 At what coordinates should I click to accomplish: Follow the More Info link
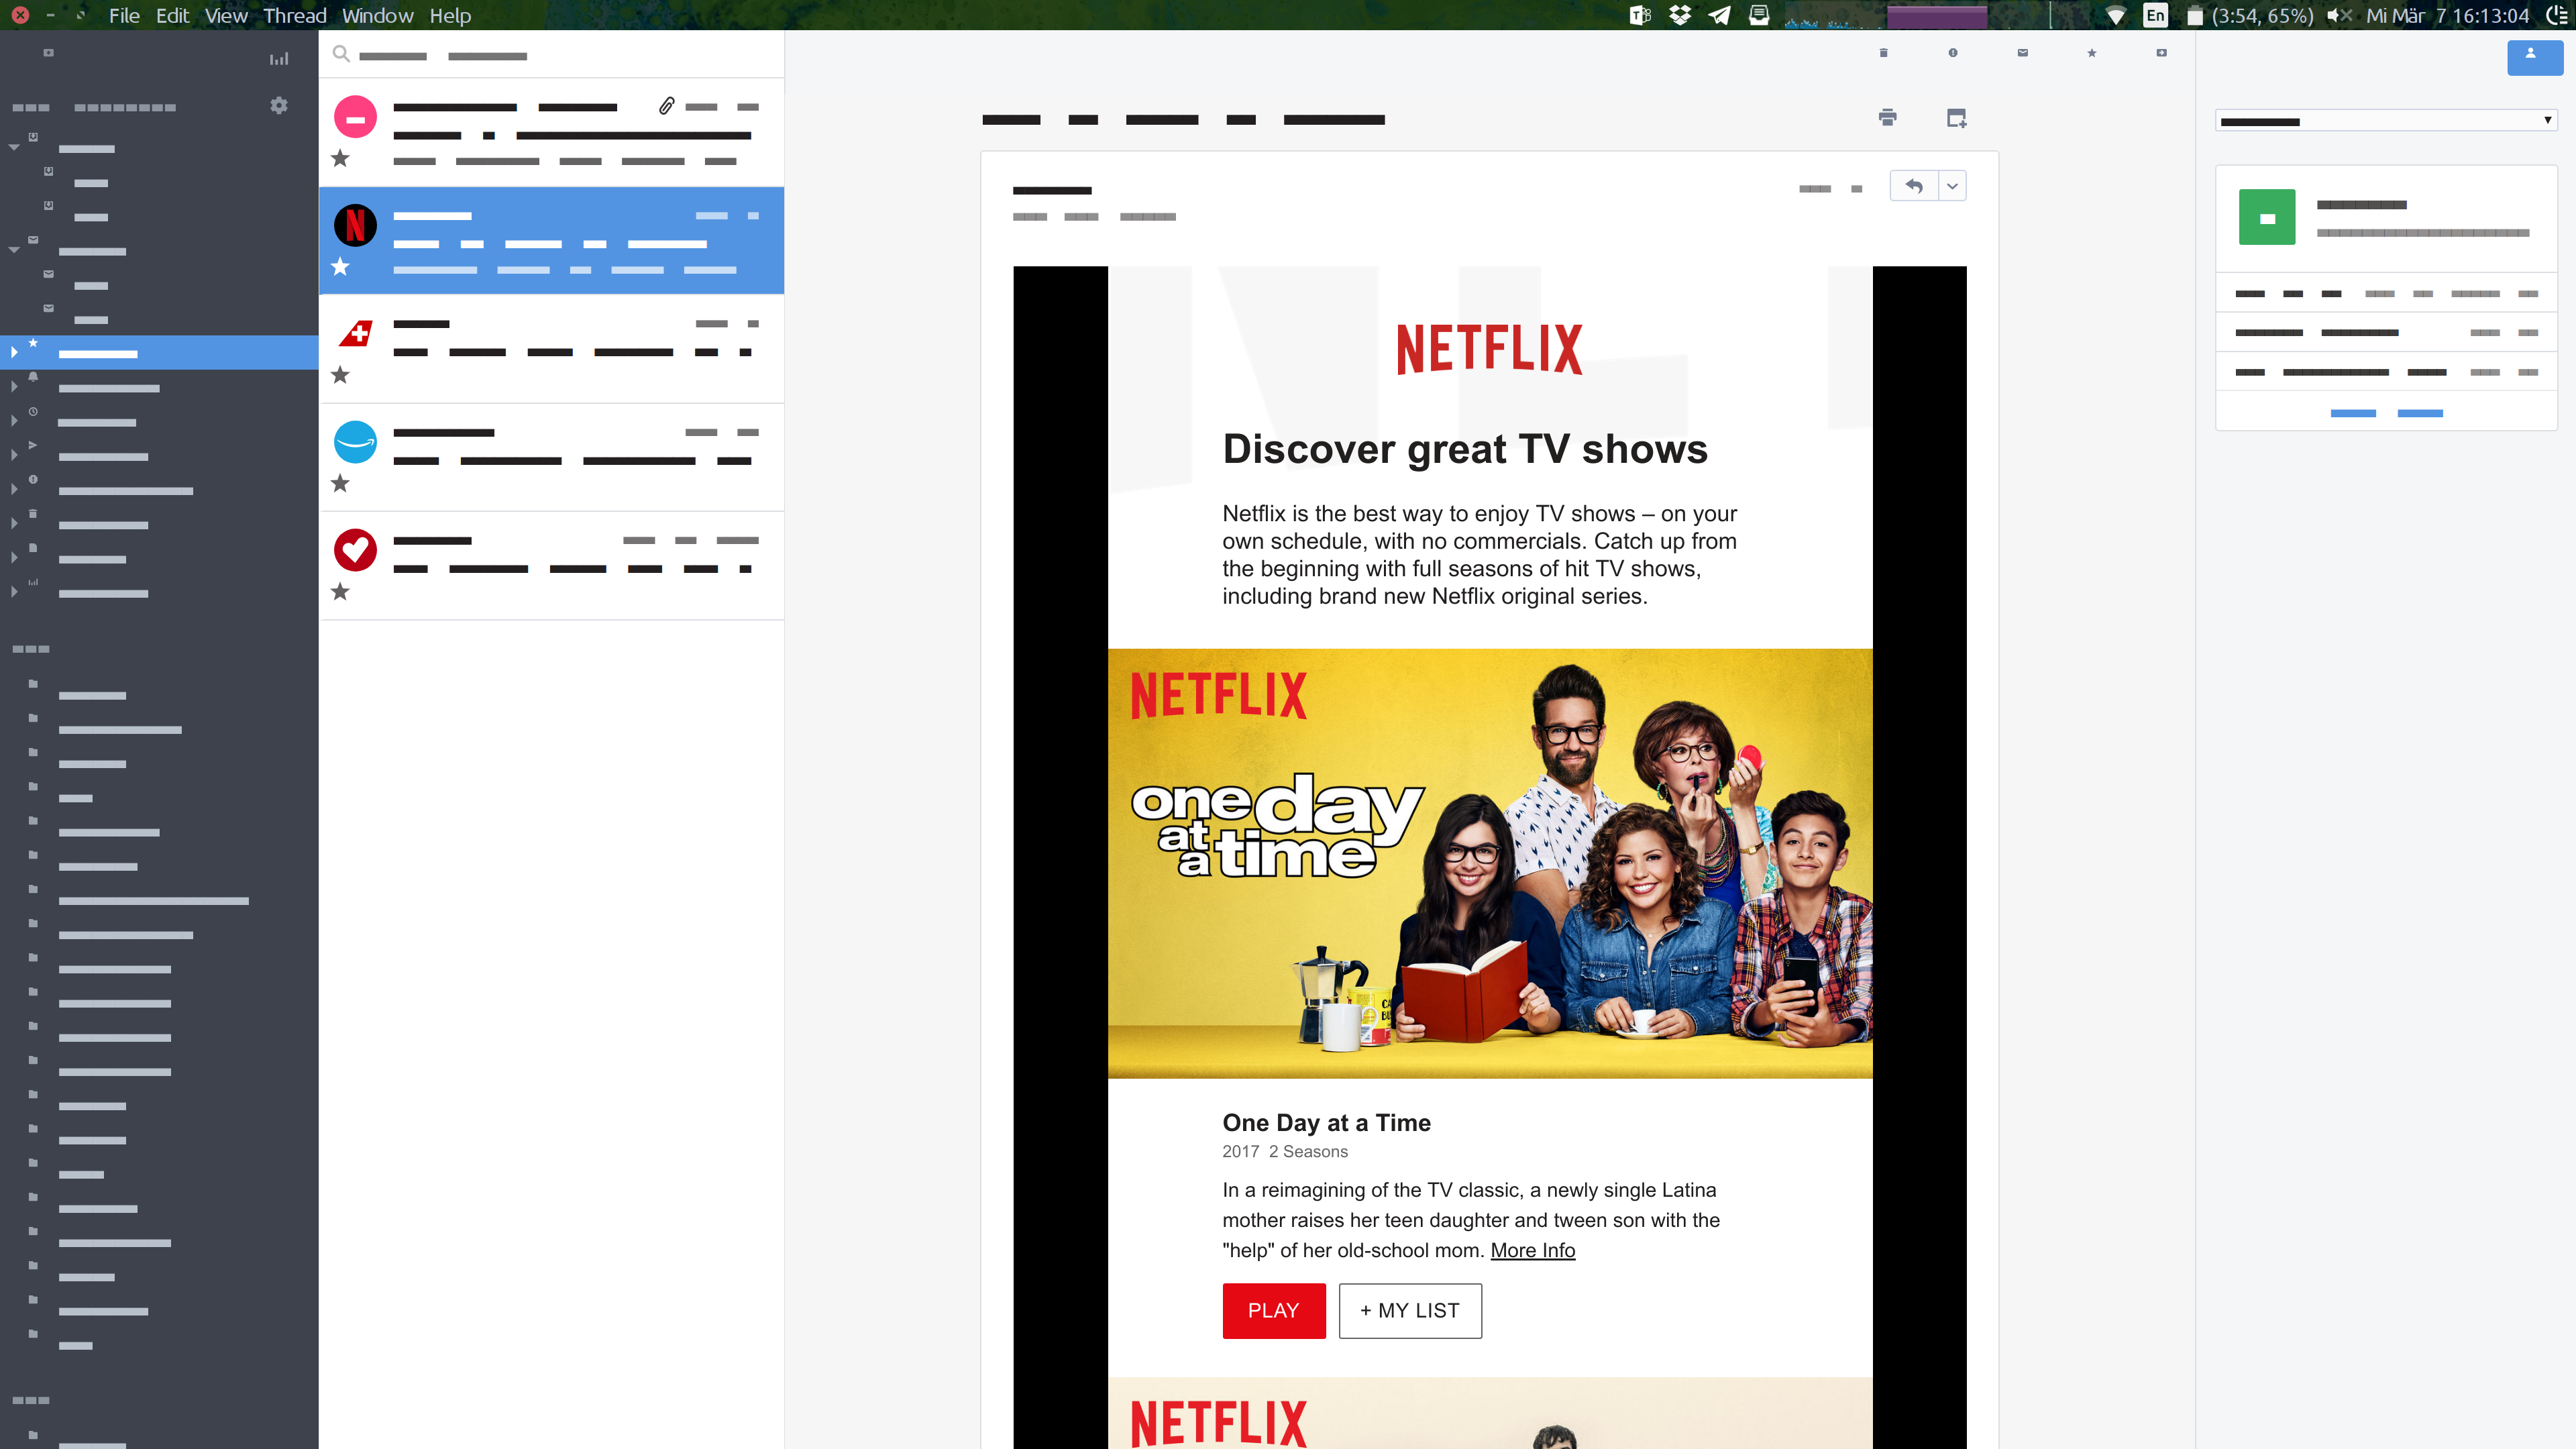click(x=1532, y=1250)
